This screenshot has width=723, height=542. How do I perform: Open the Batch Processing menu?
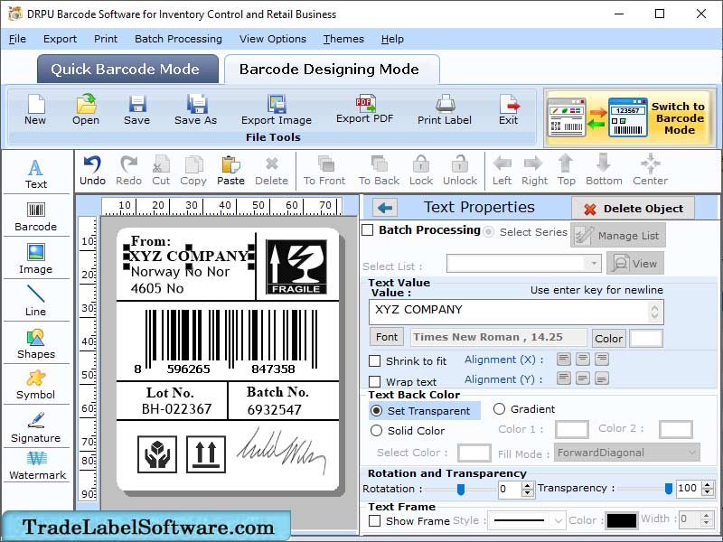point(178,39)
